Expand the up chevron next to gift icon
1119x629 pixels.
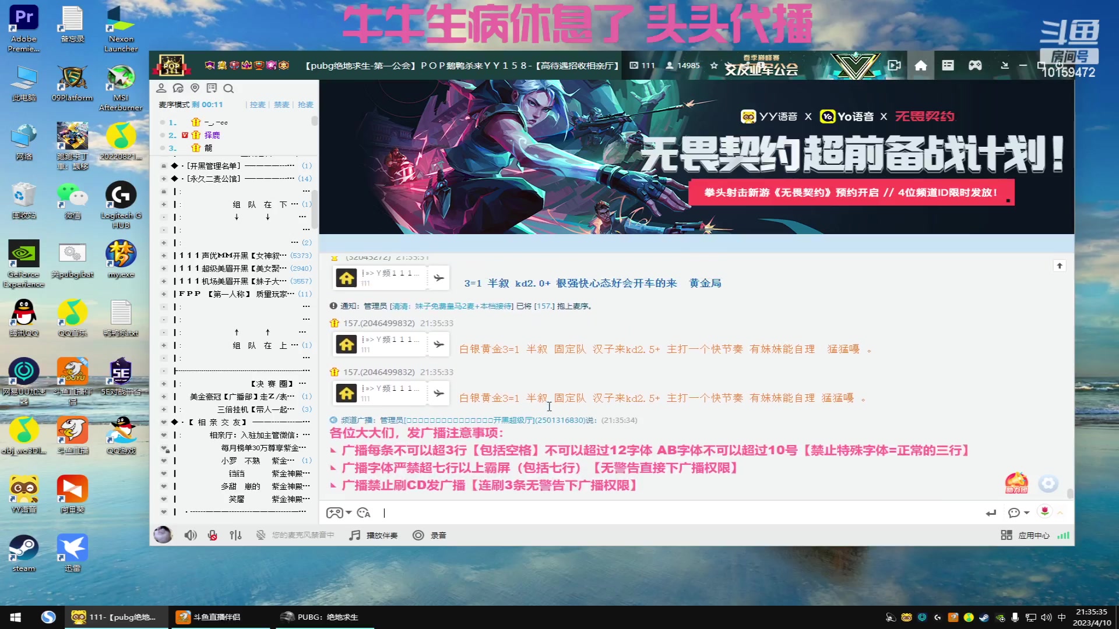click(x=1060, y=513)
